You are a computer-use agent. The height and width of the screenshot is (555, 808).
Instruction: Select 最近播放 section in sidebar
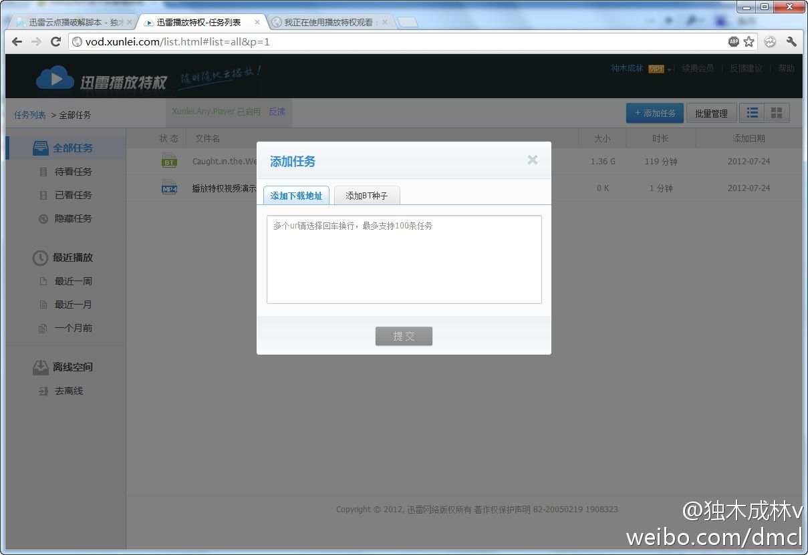(72, 257)
